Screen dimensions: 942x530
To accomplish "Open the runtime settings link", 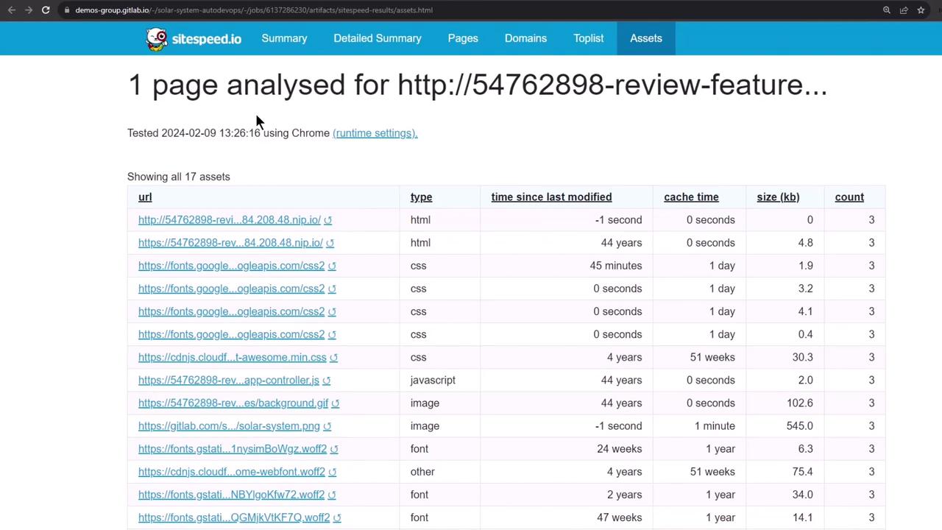I will pyautogui.click(x=375, y=133).
